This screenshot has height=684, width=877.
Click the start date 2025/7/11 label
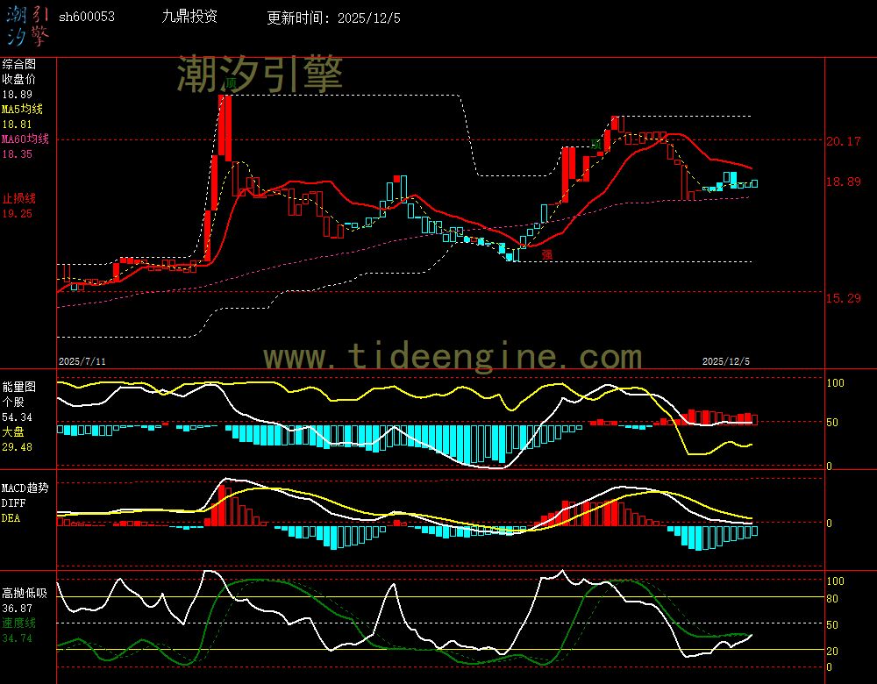[x=82, y=361]
